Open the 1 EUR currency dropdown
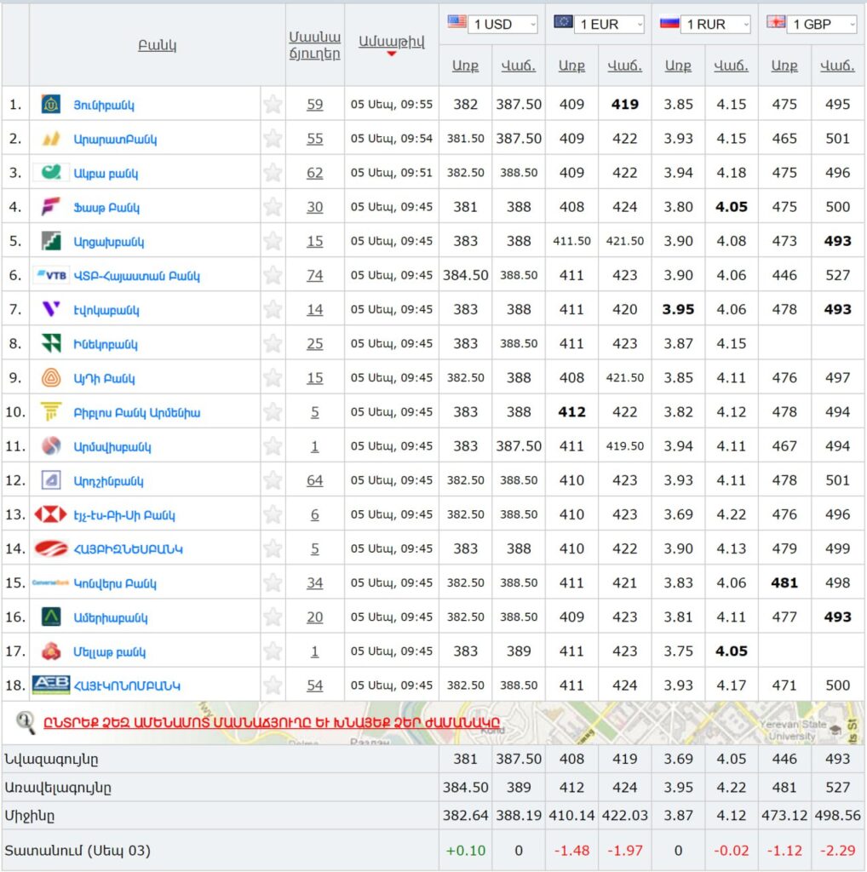 (x=609, y=25)
